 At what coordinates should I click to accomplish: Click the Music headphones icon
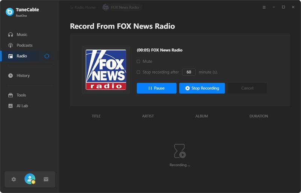[11, 35]
